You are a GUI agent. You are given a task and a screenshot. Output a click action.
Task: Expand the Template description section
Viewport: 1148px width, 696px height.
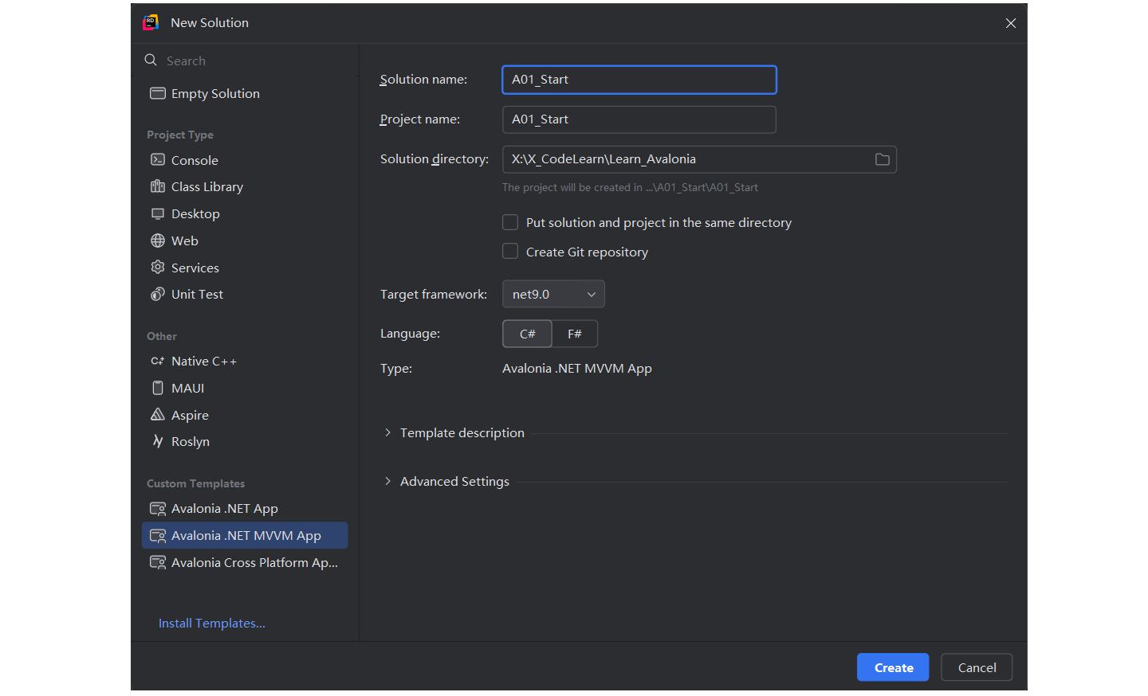coord(387,432)
